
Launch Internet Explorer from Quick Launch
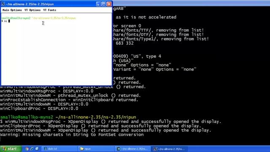tap(32, 149)
